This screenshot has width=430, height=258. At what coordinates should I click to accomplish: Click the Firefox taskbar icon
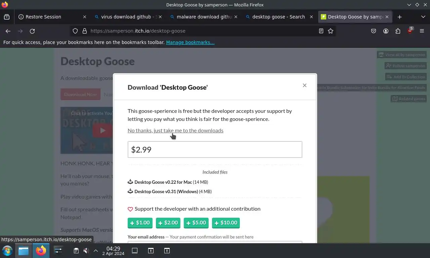click(x=41, y=250)
